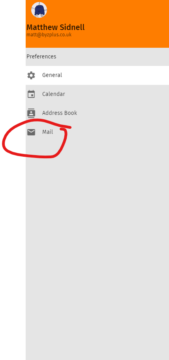Click the General gear icon

click(31, 75)
